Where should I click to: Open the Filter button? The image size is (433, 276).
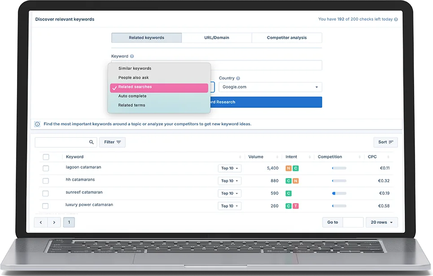coord(112,142)
